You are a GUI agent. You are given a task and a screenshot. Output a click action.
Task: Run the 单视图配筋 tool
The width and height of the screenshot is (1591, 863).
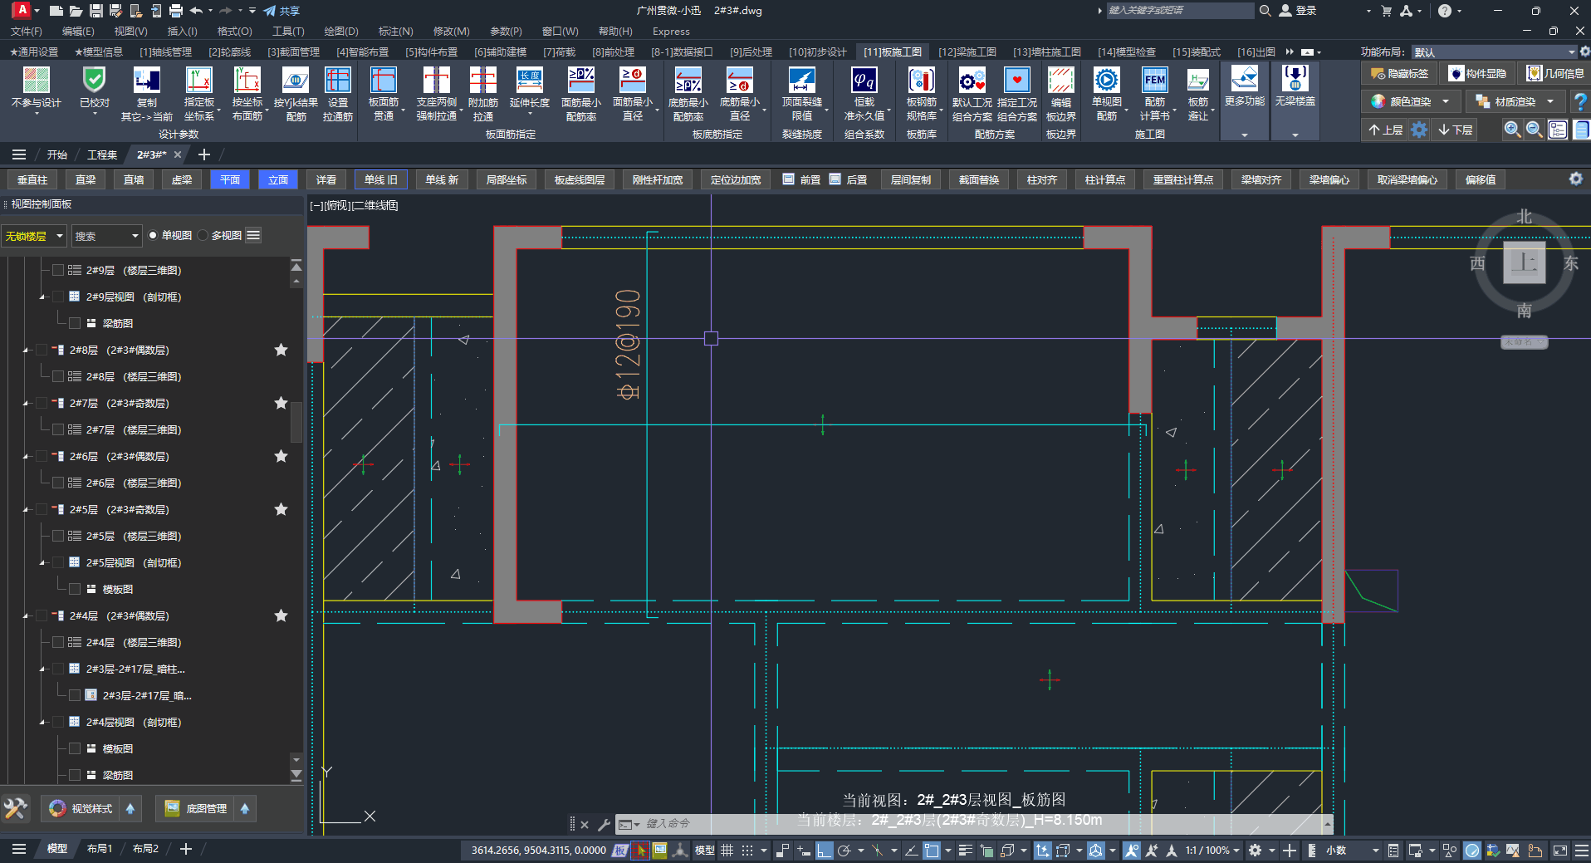click(x=1107, y=81)
